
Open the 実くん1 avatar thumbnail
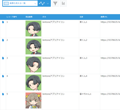(x=33, y=29)
